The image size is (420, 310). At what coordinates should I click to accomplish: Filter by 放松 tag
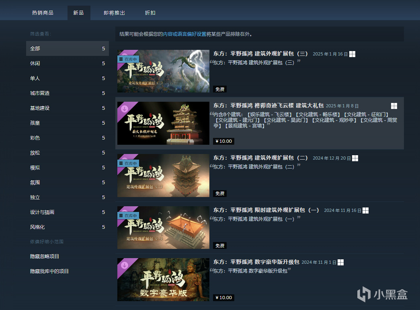[x=68, y=153]
